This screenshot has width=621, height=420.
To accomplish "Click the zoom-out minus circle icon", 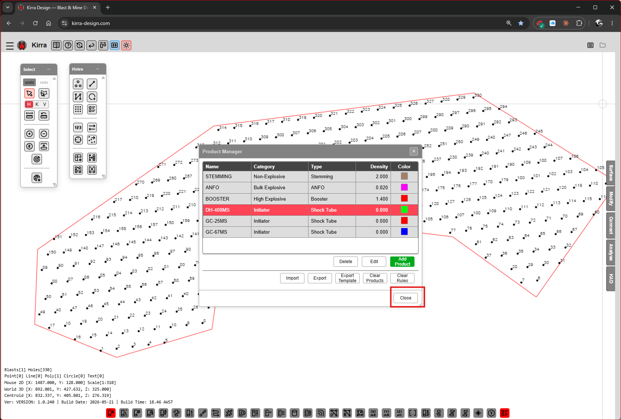I will click(44, 134).
